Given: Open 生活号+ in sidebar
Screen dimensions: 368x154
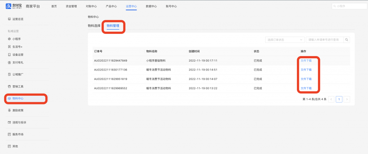Looking at the screenshot, I should [x=17, y=47].
